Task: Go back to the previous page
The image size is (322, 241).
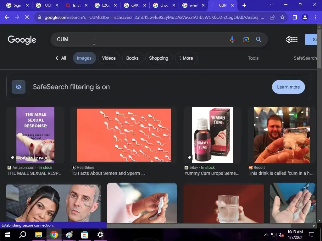Action: [7, 18]
